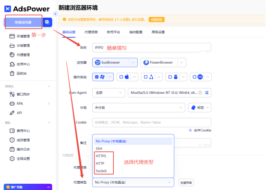Open 全局设置 via its hexagon gear icon
266x190 pixels.
pos(12,158)
